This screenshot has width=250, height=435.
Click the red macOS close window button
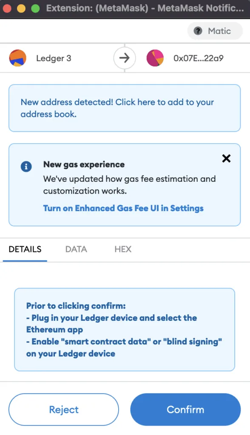[7, 8]
